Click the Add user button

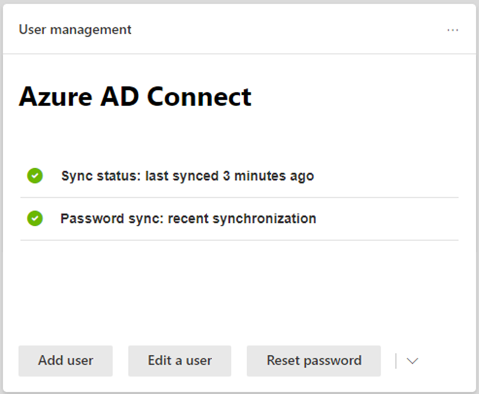coord(66,361)
